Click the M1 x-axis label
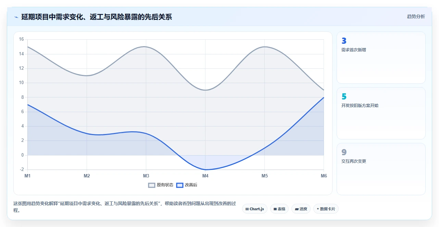The width and height of the screenshot is (439, 227). (27, 176)
